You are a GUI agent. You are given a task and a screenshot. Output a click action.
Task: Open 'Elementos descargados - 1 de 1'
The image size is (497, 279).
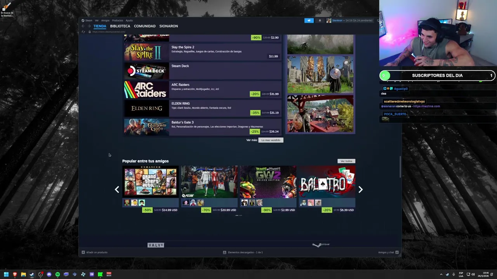pyautogui.click(x=245, y=252)
